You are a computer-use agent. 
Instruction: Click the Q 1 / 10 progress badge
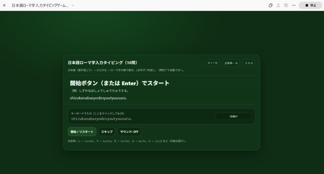(212, 63)
